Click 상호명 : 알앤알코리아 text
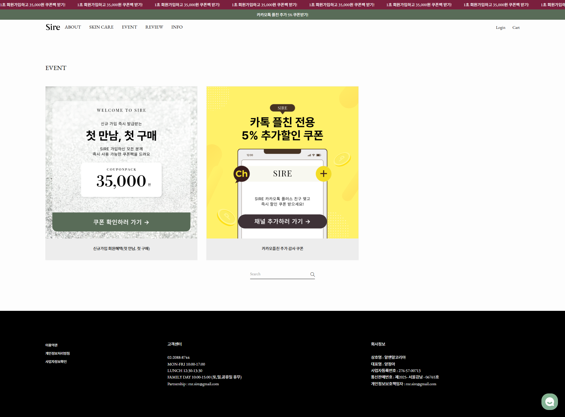This screenshot has width=565, height=417. click(388, 357)
